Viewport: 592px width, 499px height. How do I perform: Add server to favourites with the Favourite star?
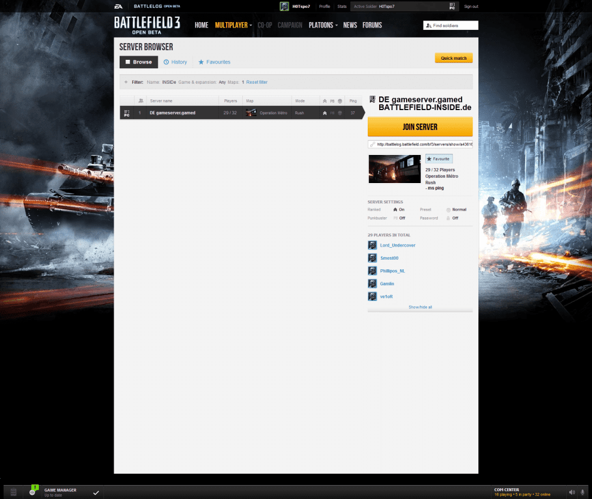click(438, 158)
